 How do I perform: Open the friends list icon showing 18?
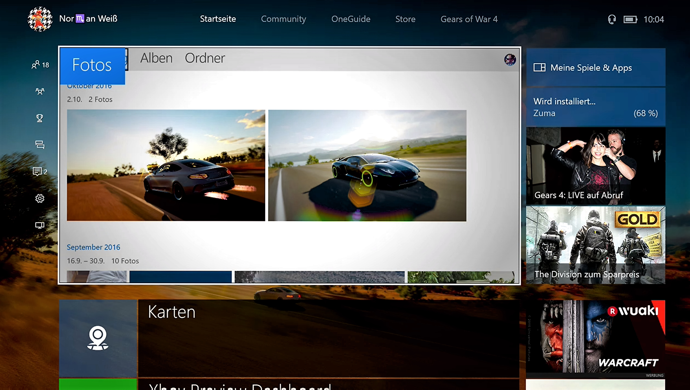pyautogui.click(x=38, y=65)
